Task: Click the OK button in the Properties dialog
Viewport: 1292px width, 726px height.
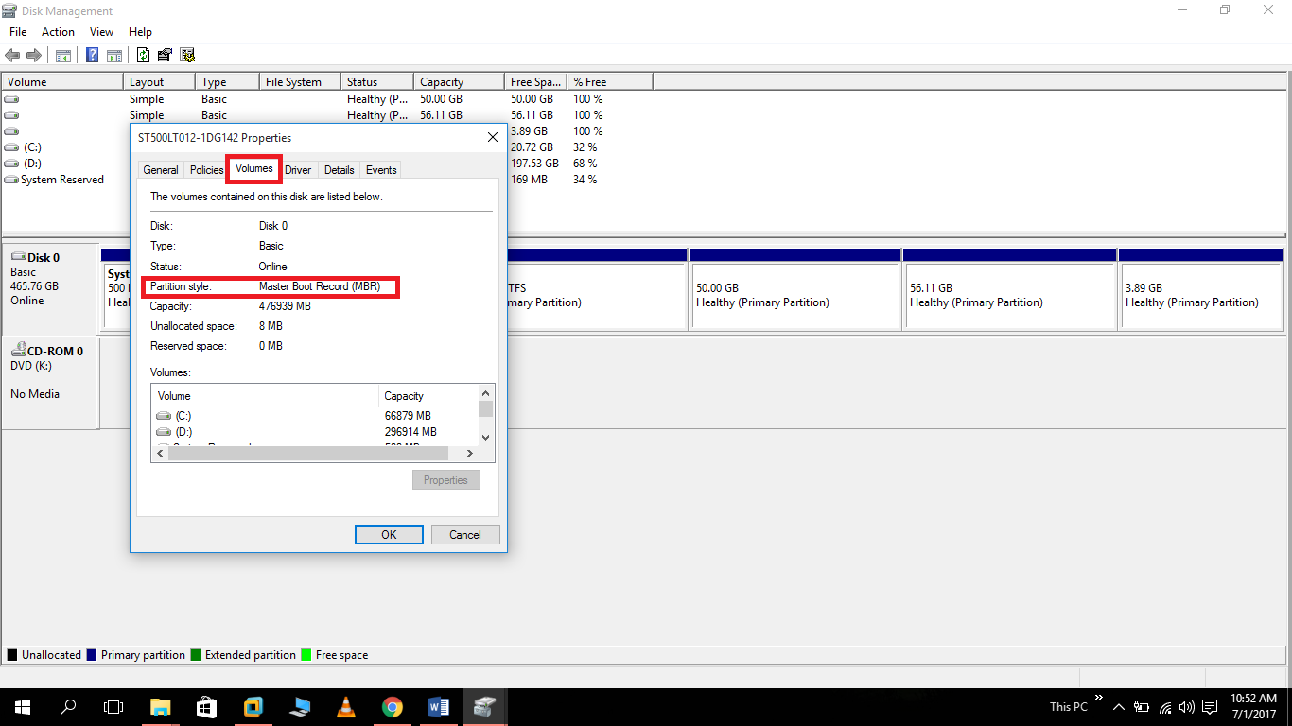Action: [388, 534]
